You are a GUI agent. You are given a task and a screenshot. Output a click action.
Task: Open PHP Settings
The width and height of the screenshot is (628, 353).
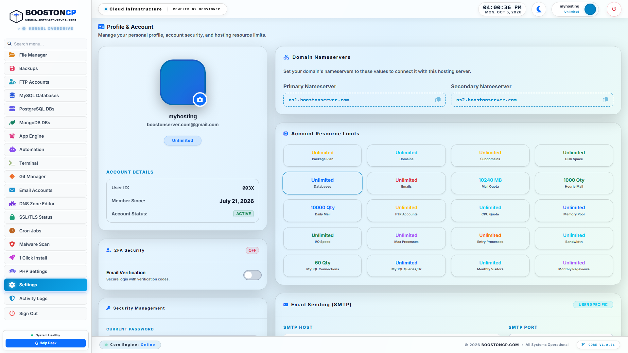point(45,271)
